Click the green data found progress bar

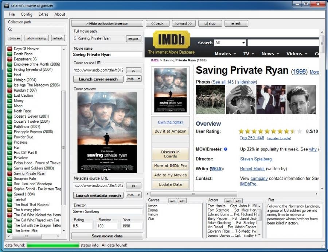[x=53, y=245]
